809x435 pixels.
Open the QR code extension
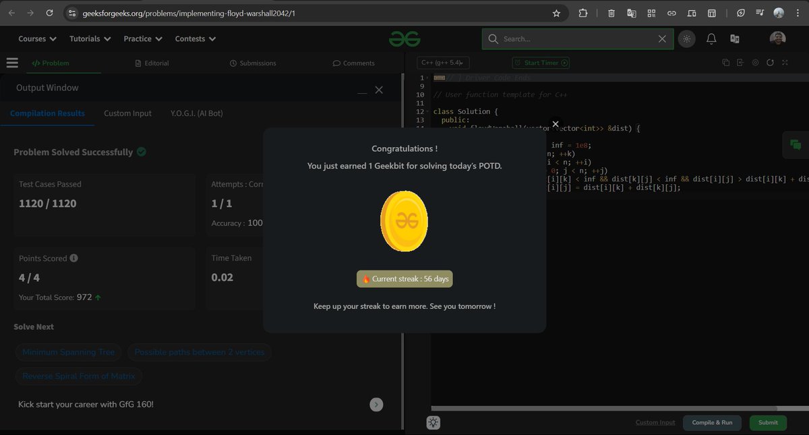[651, 13]
